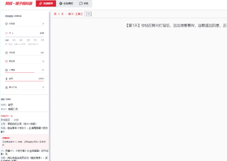The image size is (227, 161).
Task: Click the sparkle icon in the red tab
Action: tap(41, 4)
